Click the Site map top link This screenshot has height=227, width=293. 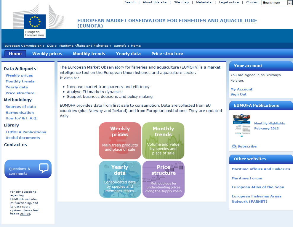pos(181,2)
